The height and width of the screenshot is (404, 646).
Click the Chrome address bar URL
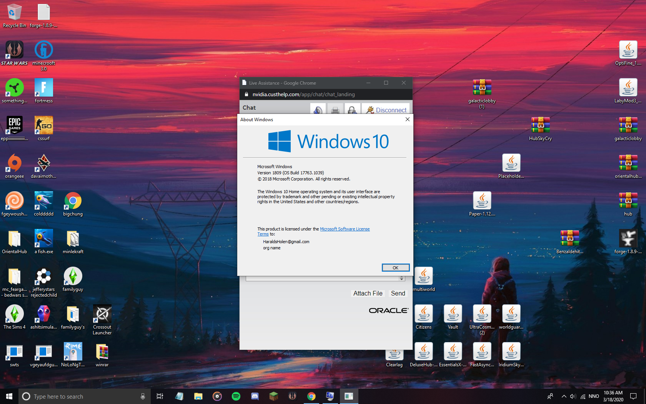click(x=303, y=94)
